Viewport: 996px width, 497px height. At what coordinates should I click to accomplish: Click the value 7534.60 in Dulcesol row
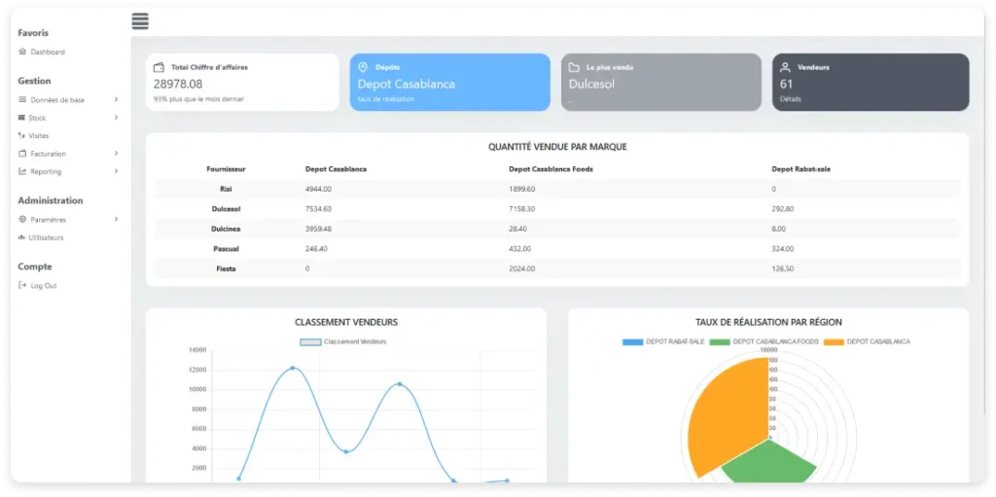click(x=318, y=208)
